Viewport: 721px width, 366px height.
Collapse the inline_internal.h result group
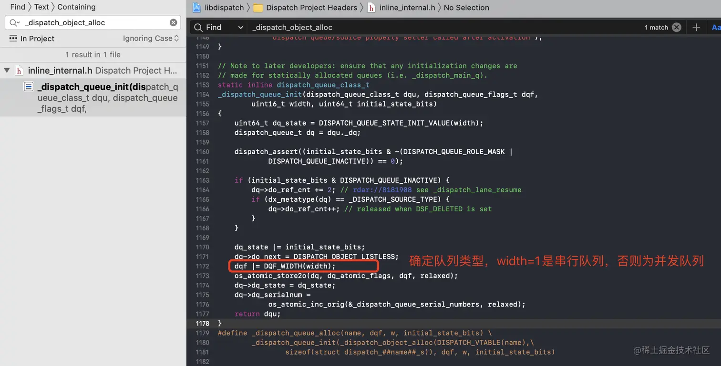pyautogui.click(x=7, y=70)
